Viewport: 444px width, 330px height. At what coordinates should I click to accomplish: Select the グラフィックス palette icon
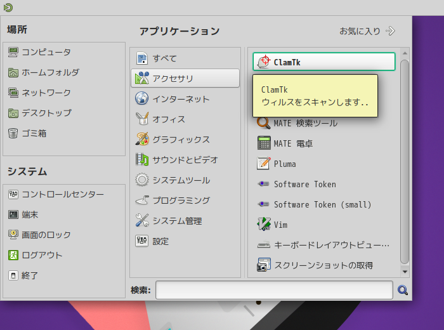pyautogui.click(x=142, y=139)
